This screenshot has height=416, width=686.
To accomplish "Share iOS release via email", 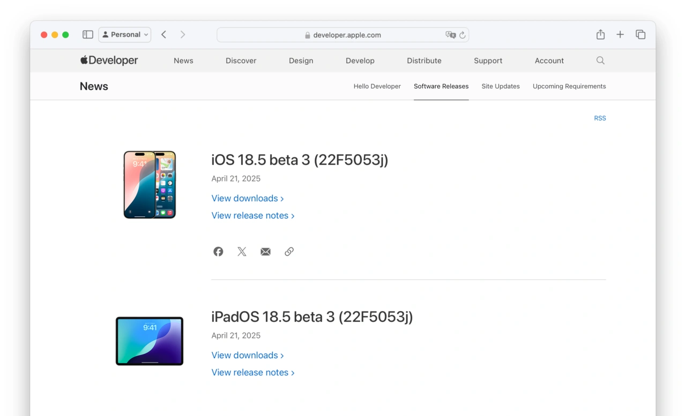I will 265,252.
